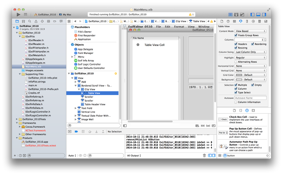Toggle the Reordering checkbox
283x175 pixels.
pyautogui.click(x=252, y=44)
